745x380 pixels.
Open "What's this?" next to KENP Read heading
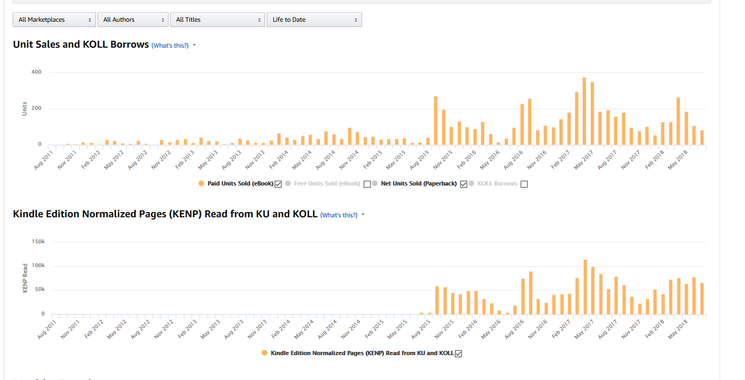click(339, 215)
